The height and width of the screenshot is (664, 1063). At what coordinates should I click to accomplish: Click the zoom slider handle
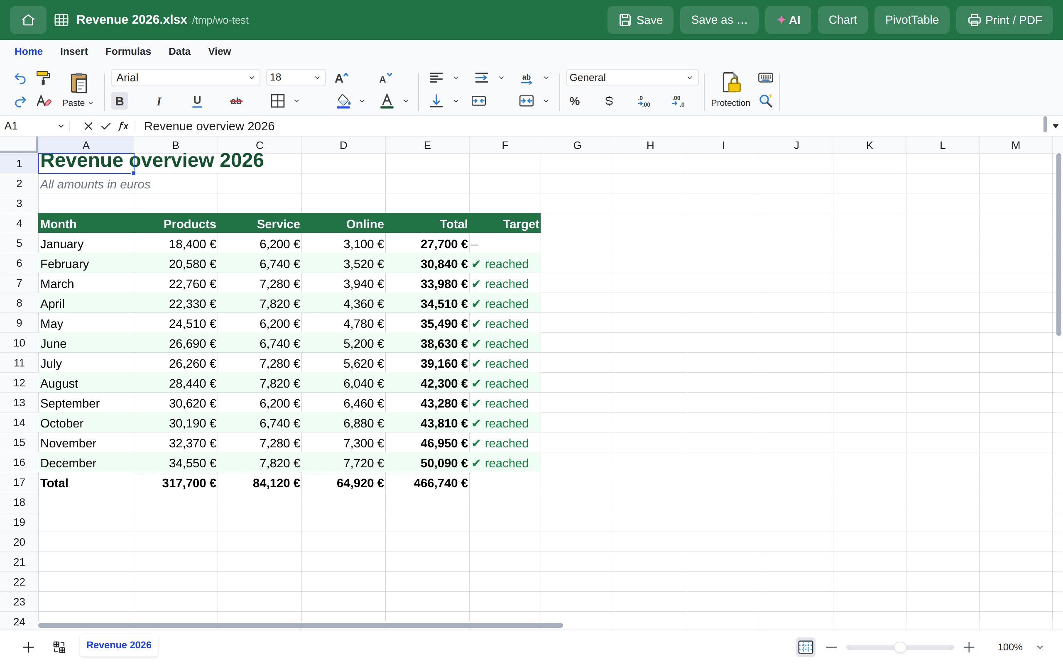click(x=899, y=647)
